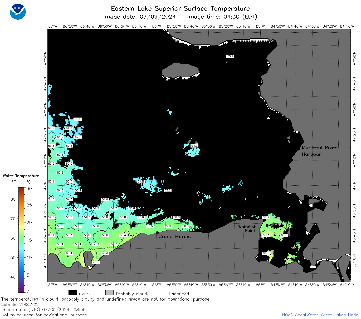Image resolution: width=361 pixels, height=319 pixels.
Task: Click the 59.7 temperature reading
Action: pyautogui.click(x=114, y=244)
